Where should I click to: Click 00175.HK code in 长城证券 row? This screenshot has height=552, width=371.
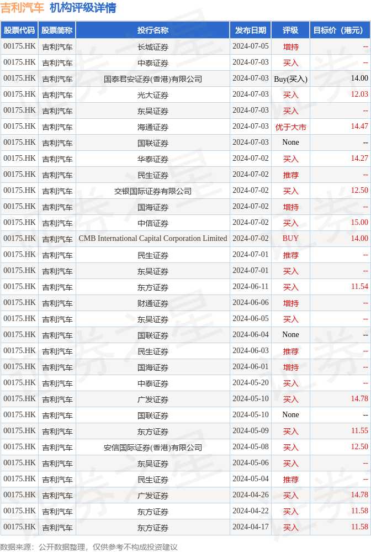pyautogui.click(x=19, y=46)
